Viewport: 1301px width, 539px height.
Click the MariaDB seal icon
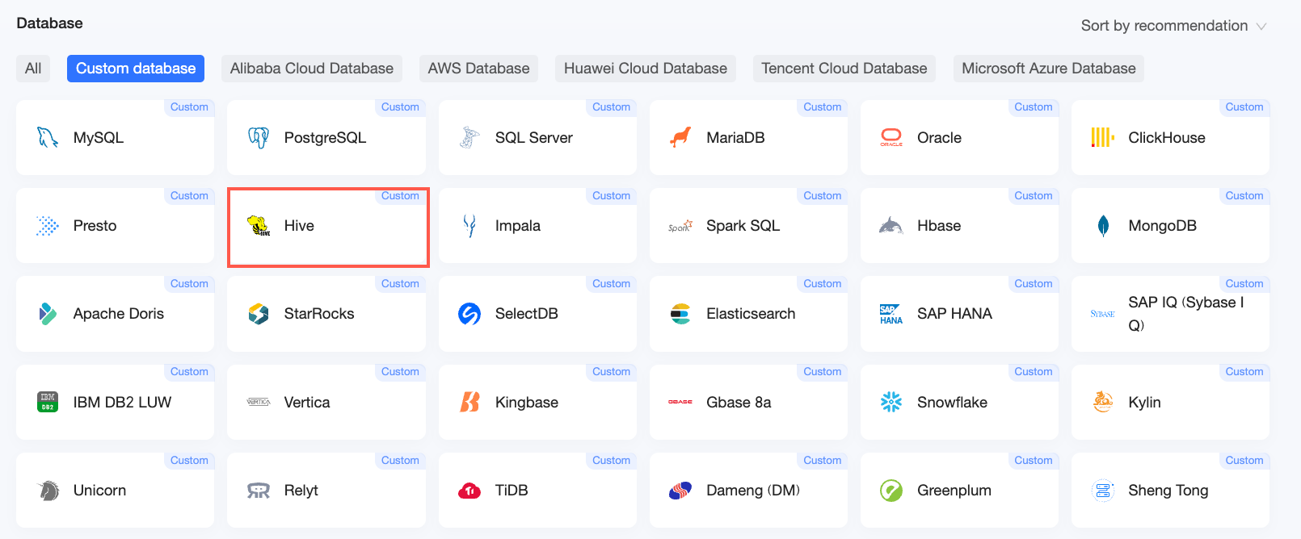click(680, 137)
